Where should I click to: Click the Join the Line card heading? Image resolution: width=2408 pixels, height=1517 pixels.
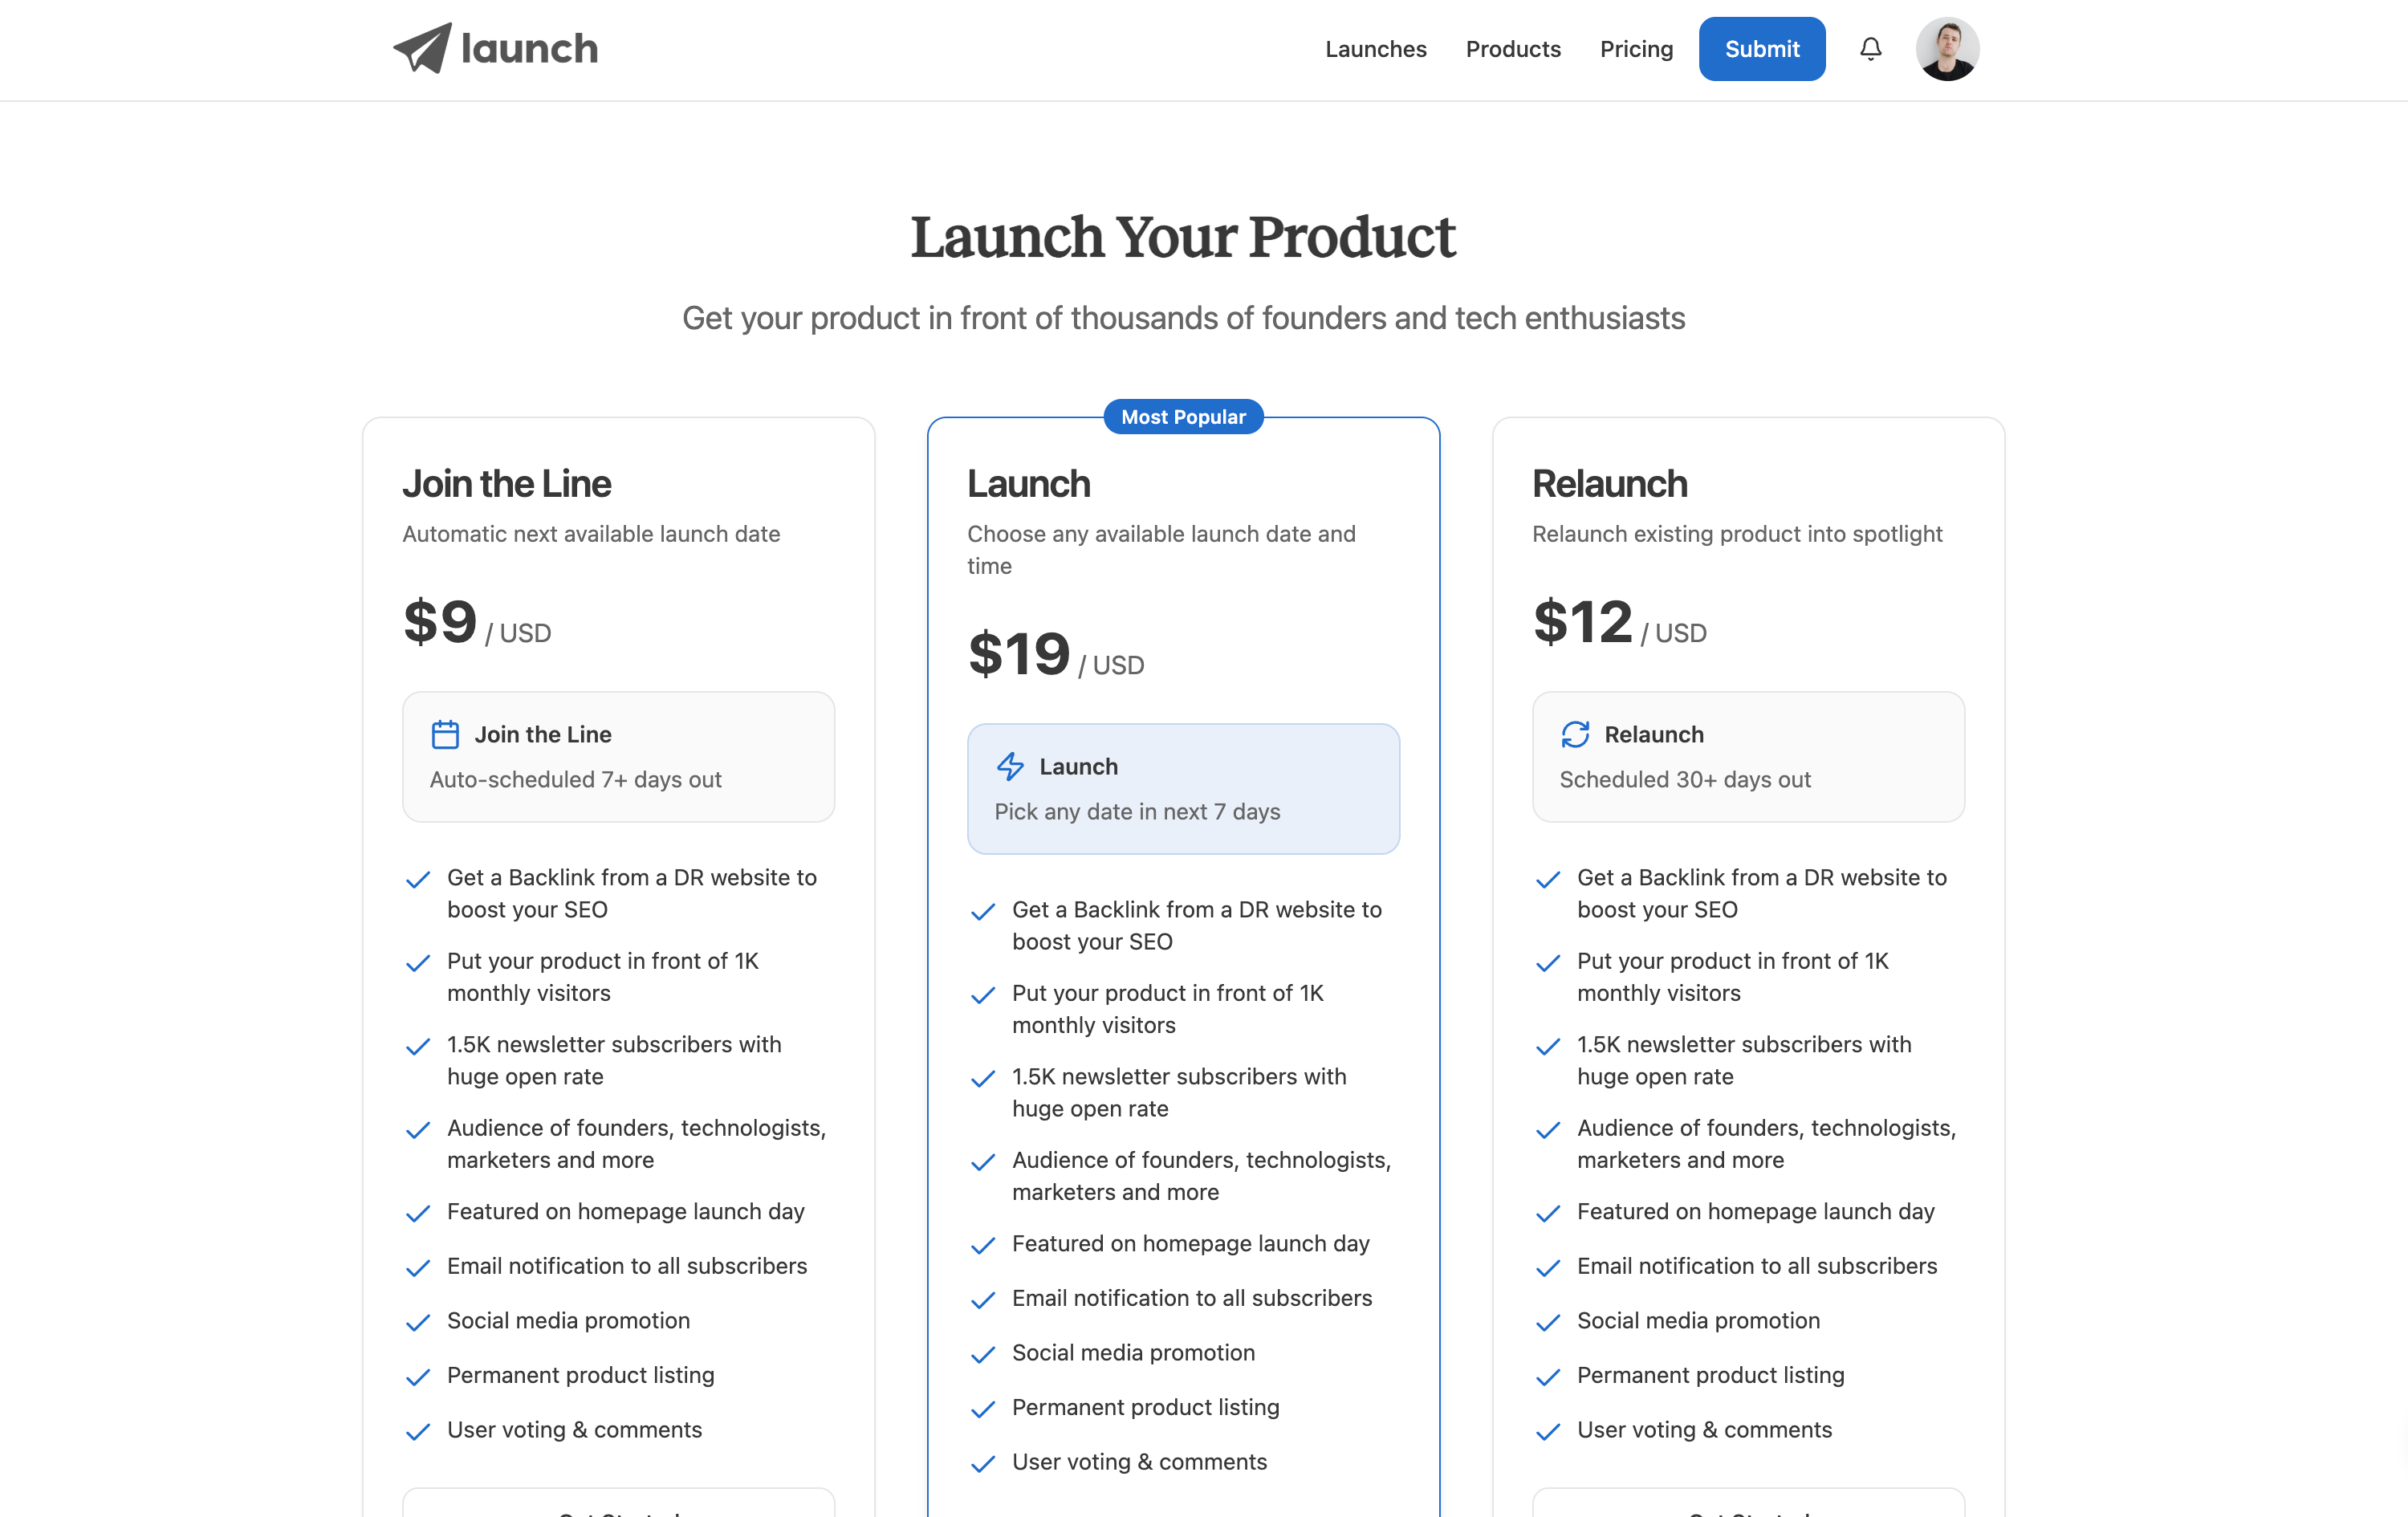point(506,484)
